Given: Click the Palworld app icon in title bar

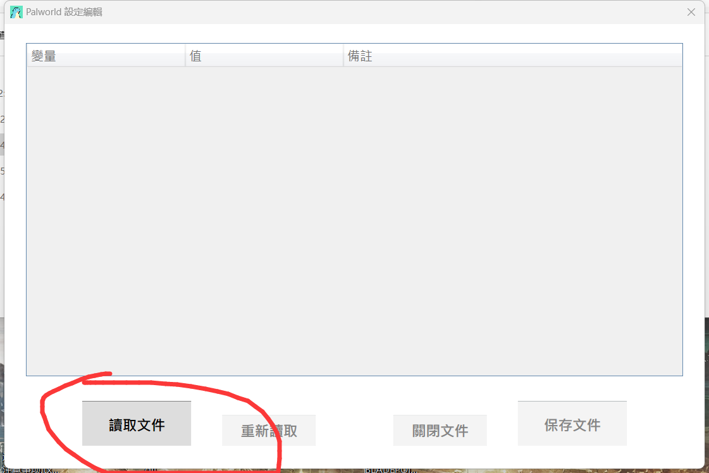Looking at the screenshot, I should click(16, 12).
